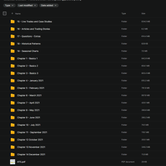
Task: Select 'Chapter 1 - Basics 1' name
Action: tap(27, 59)
